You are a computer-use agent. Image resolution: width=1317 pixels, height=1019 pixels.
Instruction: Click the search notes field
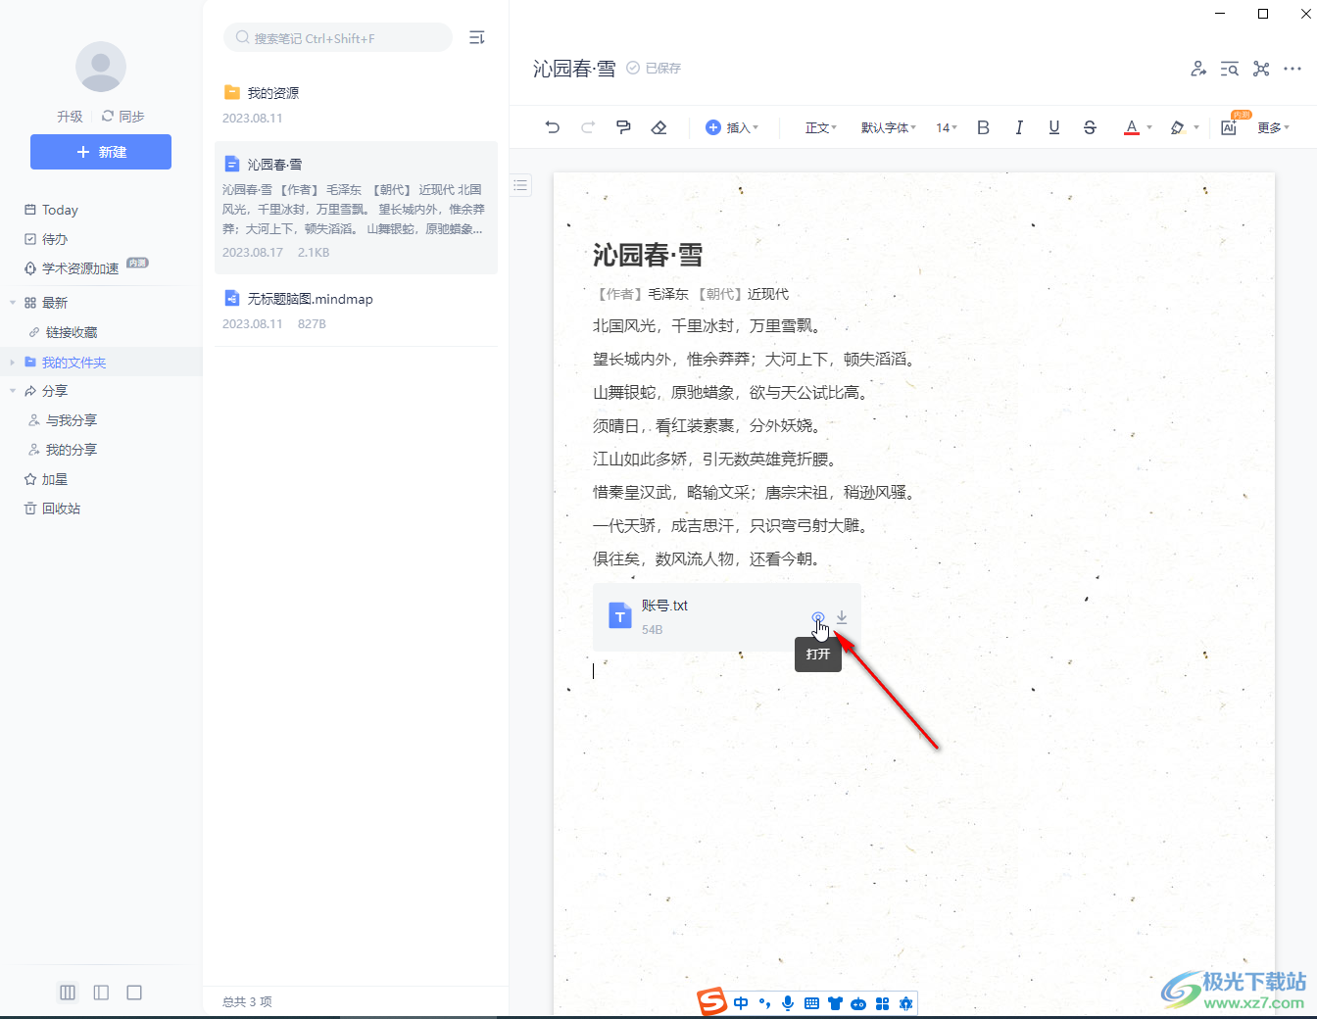pyautogui.click(x=338, y=38)
